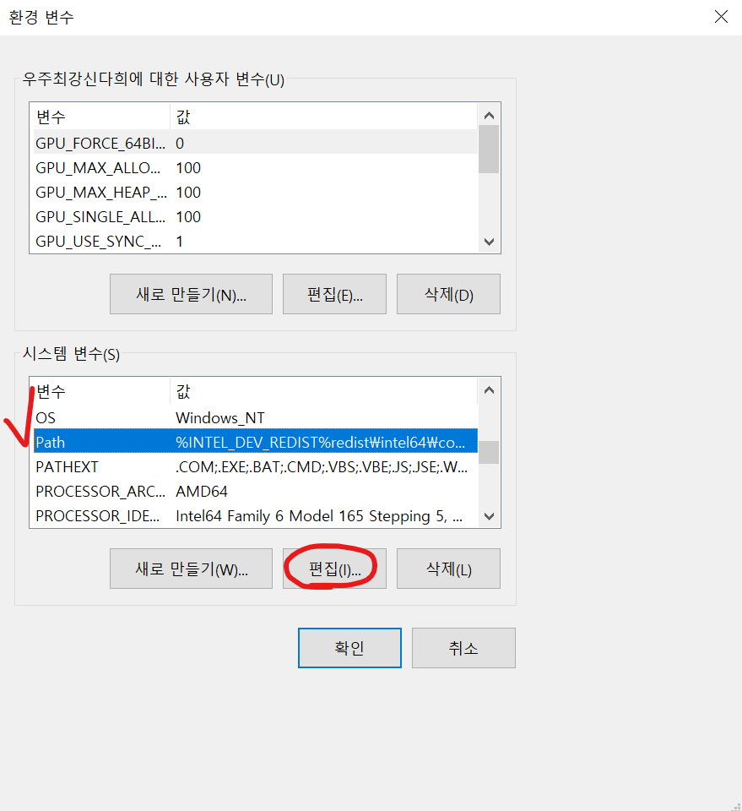
Task: Select the GPU_FORCE_64BI... user variable row
Action: (255, 143)
